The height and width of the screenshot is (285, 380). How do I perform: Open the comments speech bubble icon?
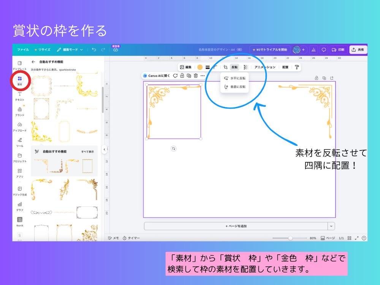[x=323, y=50]
